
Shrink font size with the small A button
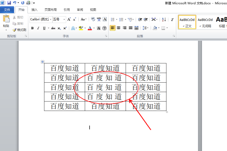pos(75,19)
